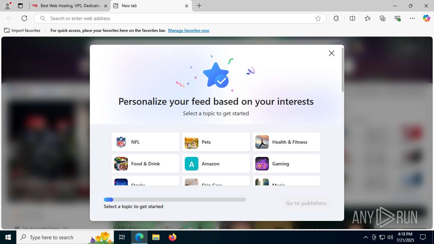Open the Collections icon
Image resolution: width=434 pixels, height=244 pixels.
click(x=382, y=18)
